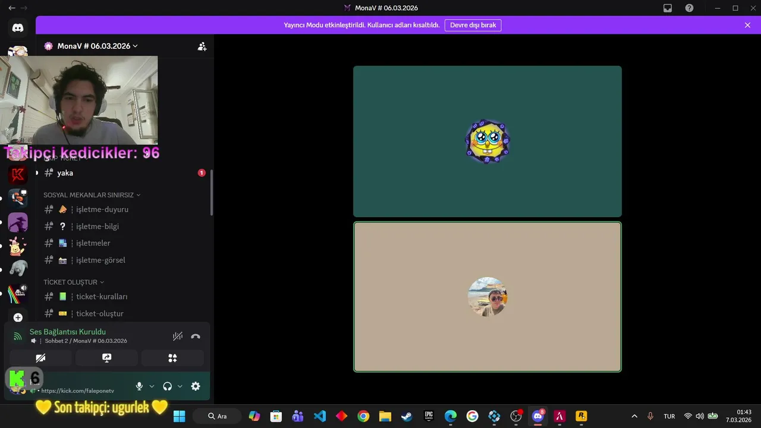This screenshot has height=428, width=761.
Task: Open the User Settings gear icon
Action: coord(196,386)
